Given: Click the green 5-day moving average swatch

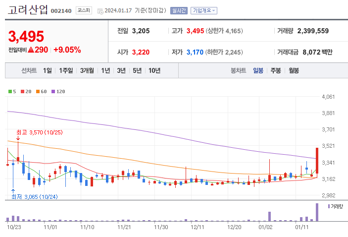Looking at the screenshot, I should click(10, 91).
